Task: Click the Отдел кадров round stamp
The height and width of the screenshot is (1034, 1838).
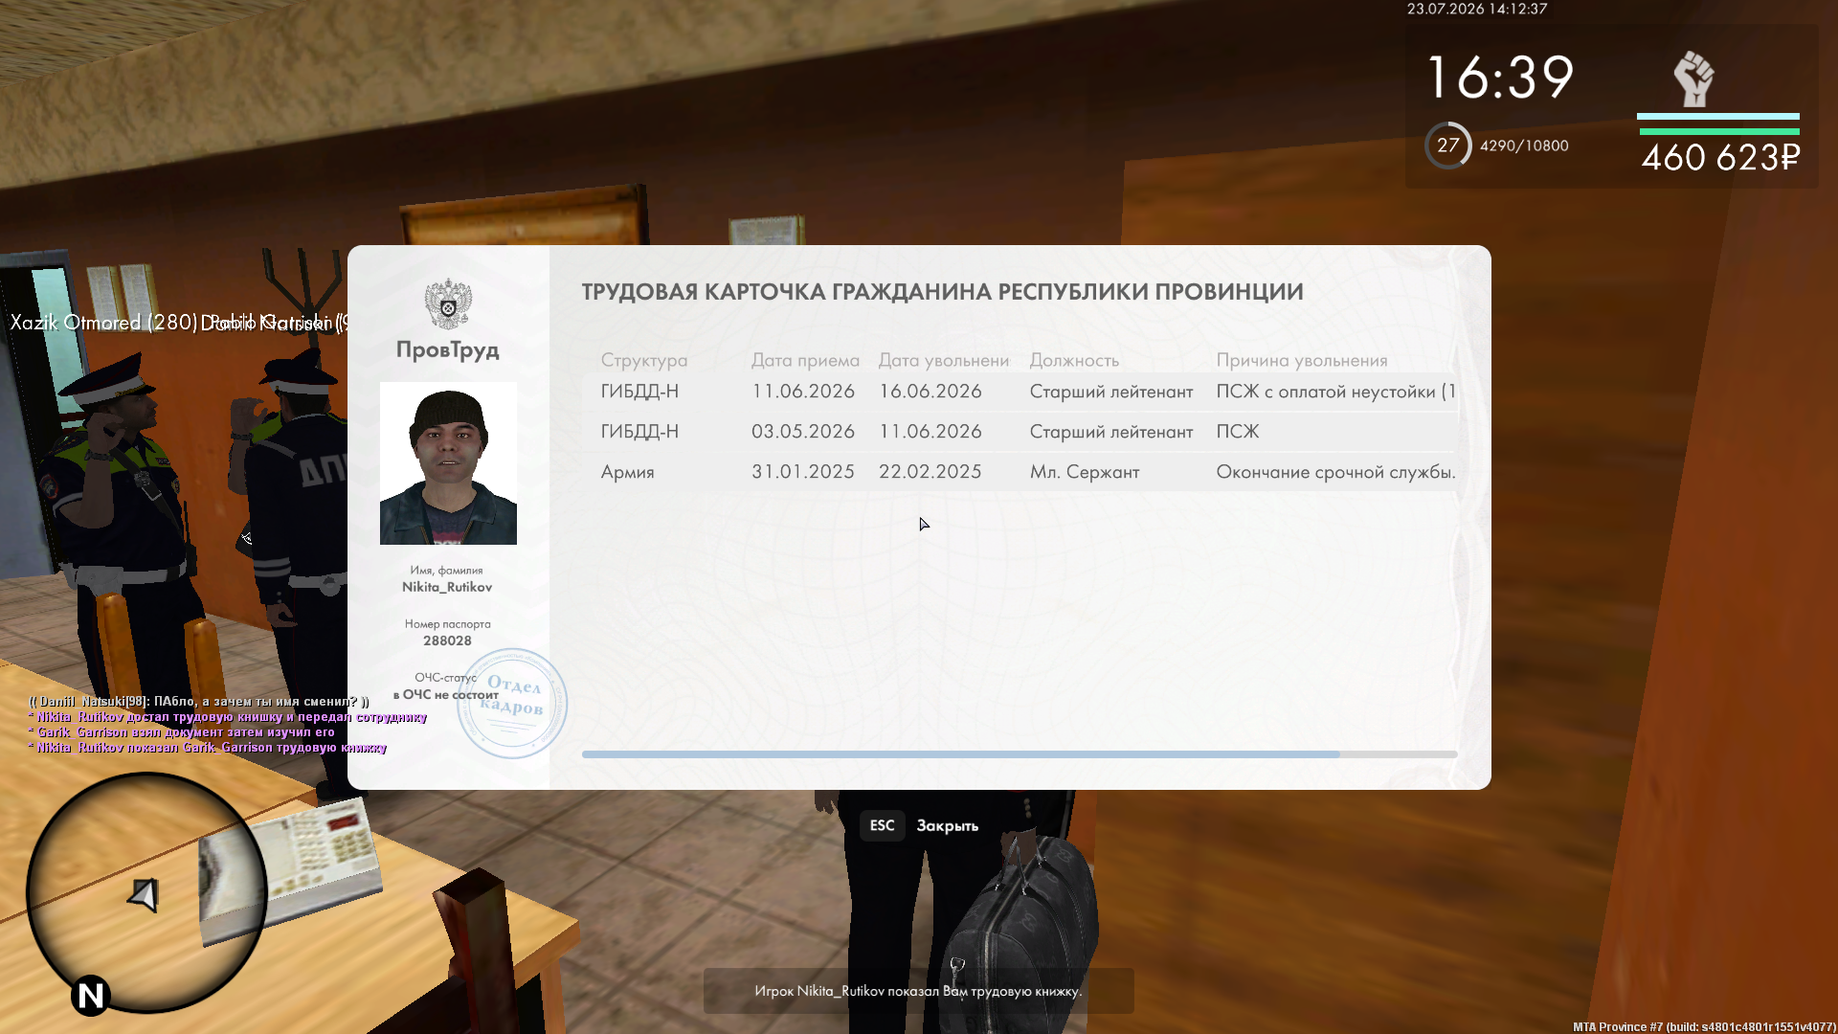Action: [x=512, y=704]
